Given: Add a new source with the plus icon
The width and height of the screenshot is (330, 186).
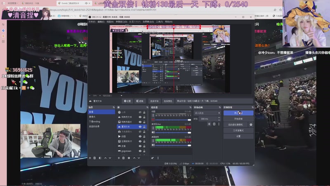Looking at the screenshot, I should (x=119, y=158).
